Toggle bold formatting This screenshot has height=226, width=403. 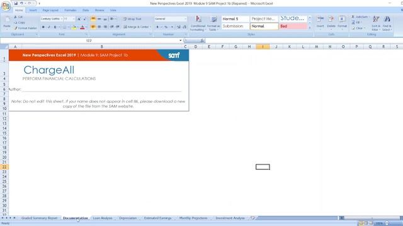[43, 27]
